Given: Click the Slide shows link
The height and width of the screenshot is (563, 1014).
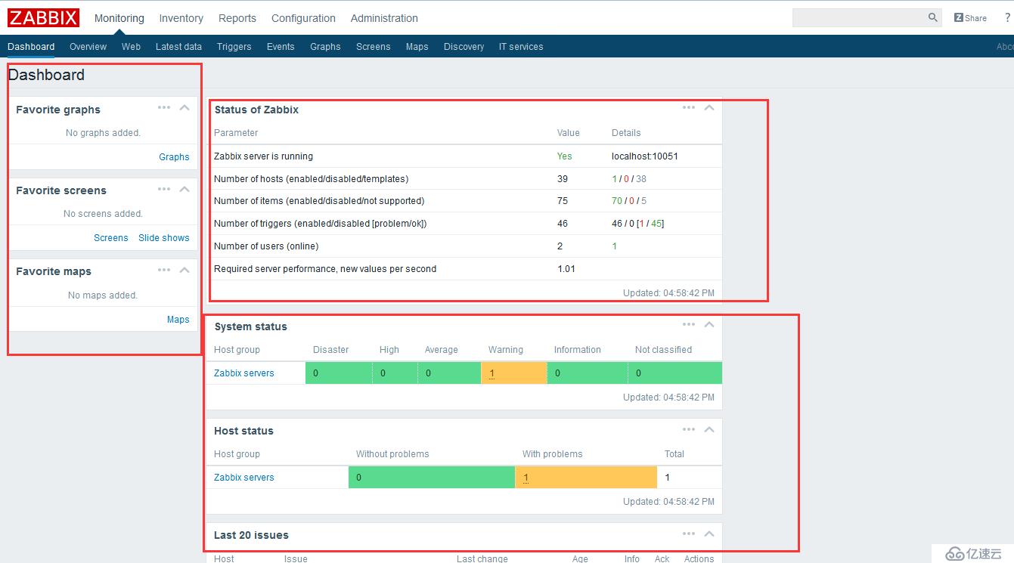Looking at the screenshot, I should tap(164, 238).
